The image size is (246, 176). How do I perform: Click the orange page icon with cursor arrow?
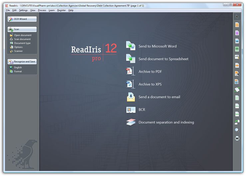(x=237, y=73)
